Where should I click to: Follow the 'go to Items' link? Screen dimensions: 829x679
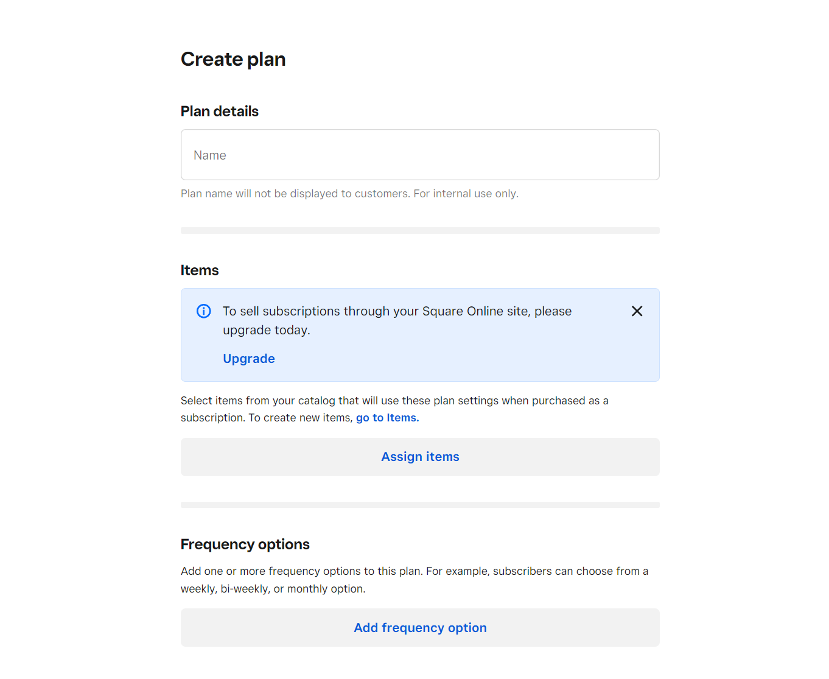pyautogui.click(x=388, y=418)
